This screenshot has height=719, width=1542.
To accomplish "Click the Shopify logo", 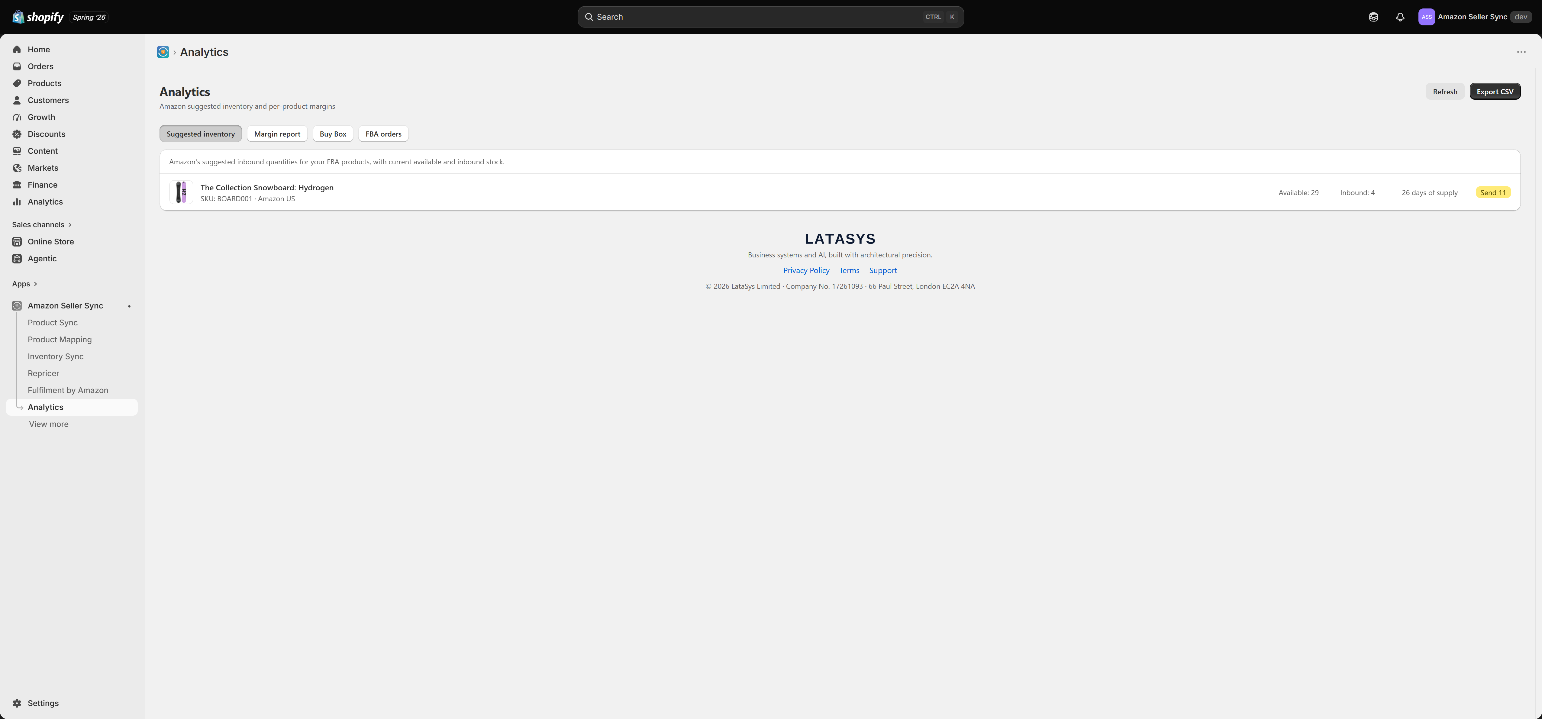I will [x=38, y=17].
